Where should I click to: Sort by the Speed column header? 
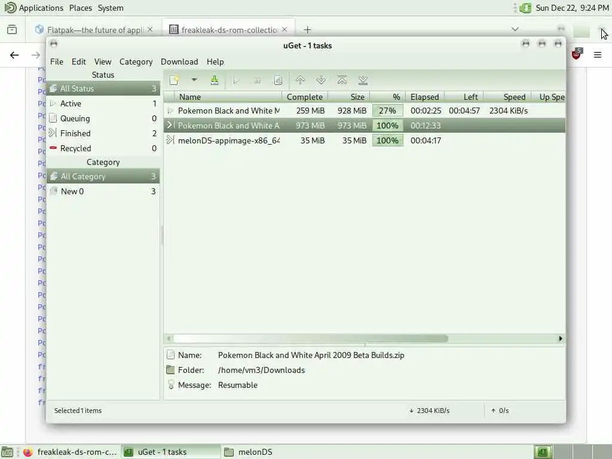(x=507, y=97)
